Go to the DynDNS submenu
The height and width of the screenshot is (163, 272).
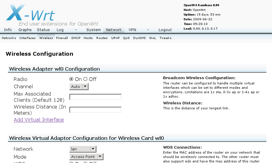click(x=139, y=38)
